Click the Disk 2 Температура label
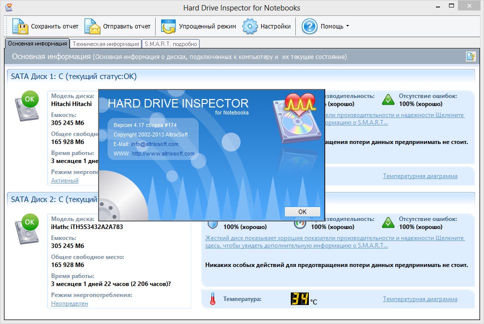Screen dimensions: 484x324 242,299
